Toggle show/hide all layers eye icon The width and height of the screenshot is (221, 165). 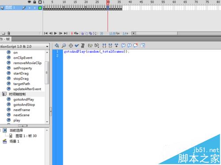click(x=30, y=2)
